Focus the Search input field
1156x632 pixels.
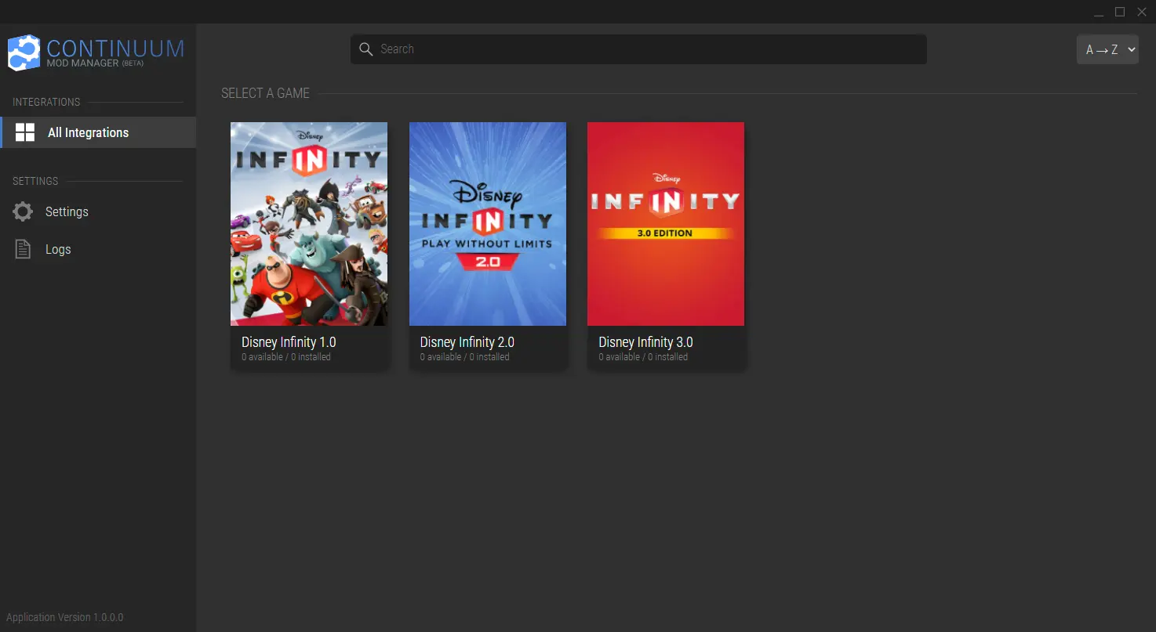638,49
